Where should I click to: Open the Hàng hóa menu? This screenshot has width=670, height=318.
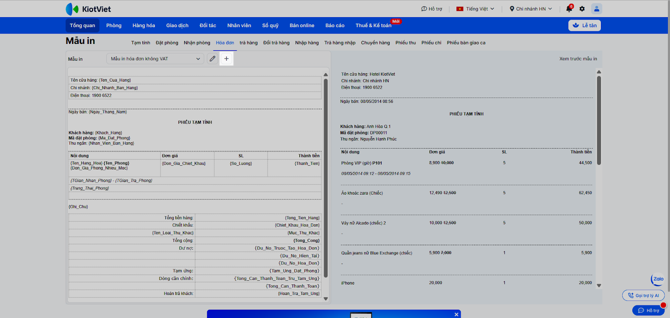[x=144, y=26]
